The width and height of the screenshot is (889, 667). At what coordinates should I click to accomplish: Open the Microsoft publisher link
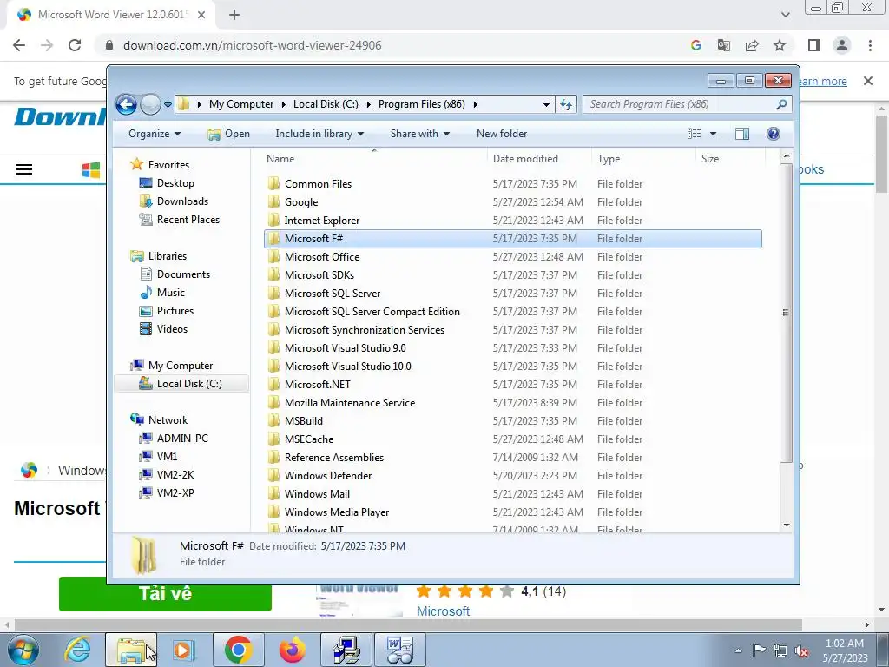click(443, 611)
